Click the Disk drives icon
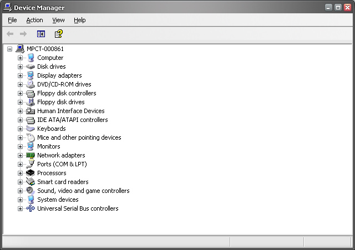The image size is (355, 250). click(31, 67)
